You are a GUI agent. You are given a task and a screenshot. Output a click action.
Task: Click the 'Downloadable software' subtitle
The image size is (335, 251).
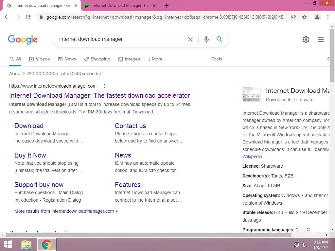point(290,100)
